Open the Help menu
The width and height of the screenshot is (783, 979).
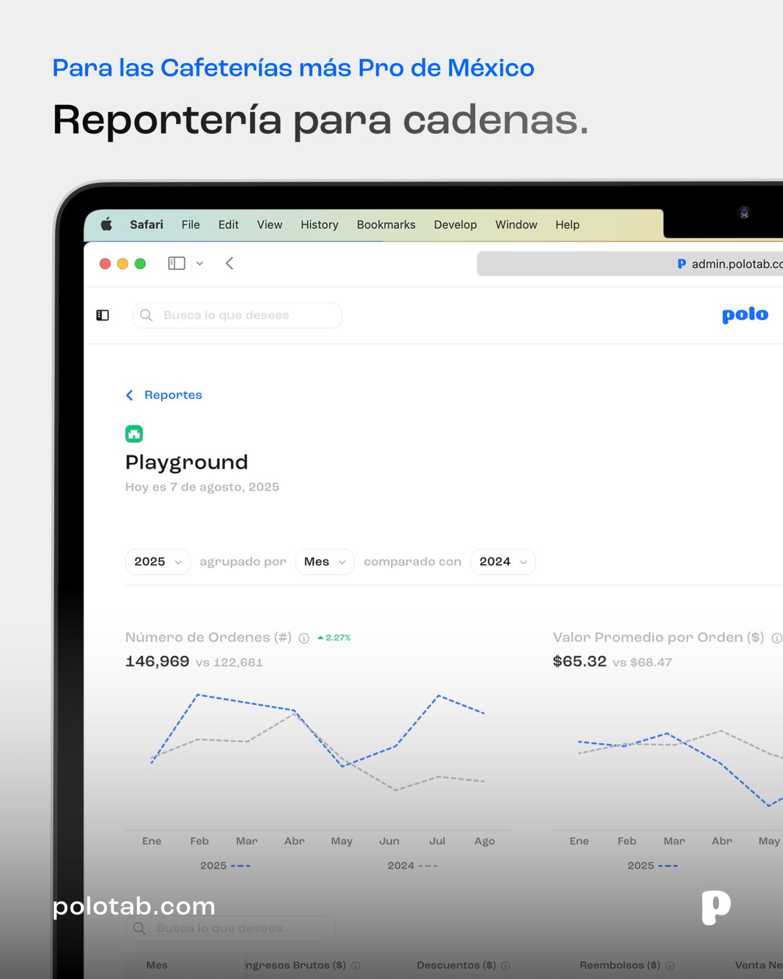tap(567, 225)
